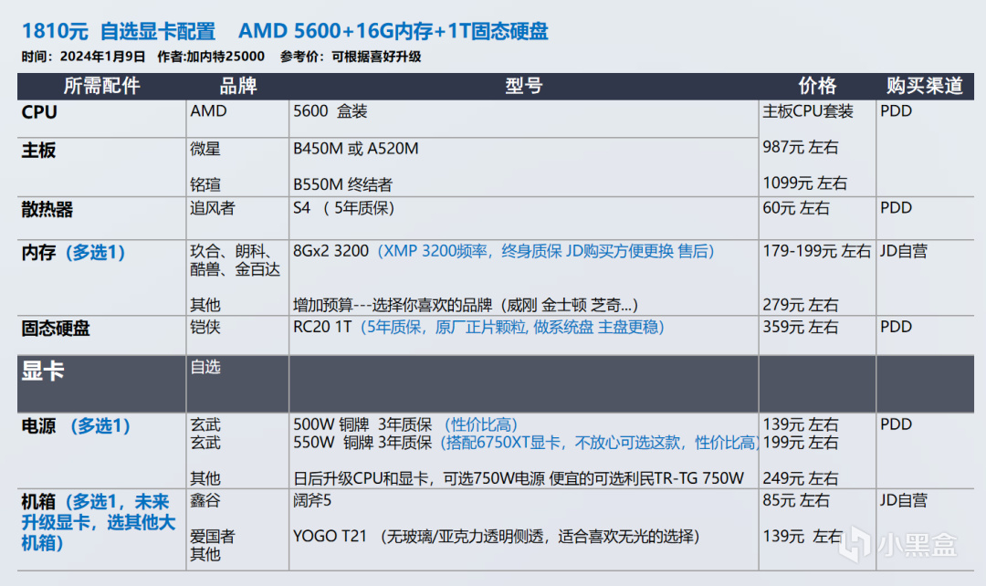The width and height of the screenshot is (986, 586).
Task: Select the RC20 1T model text
Action: pos(323,327)
